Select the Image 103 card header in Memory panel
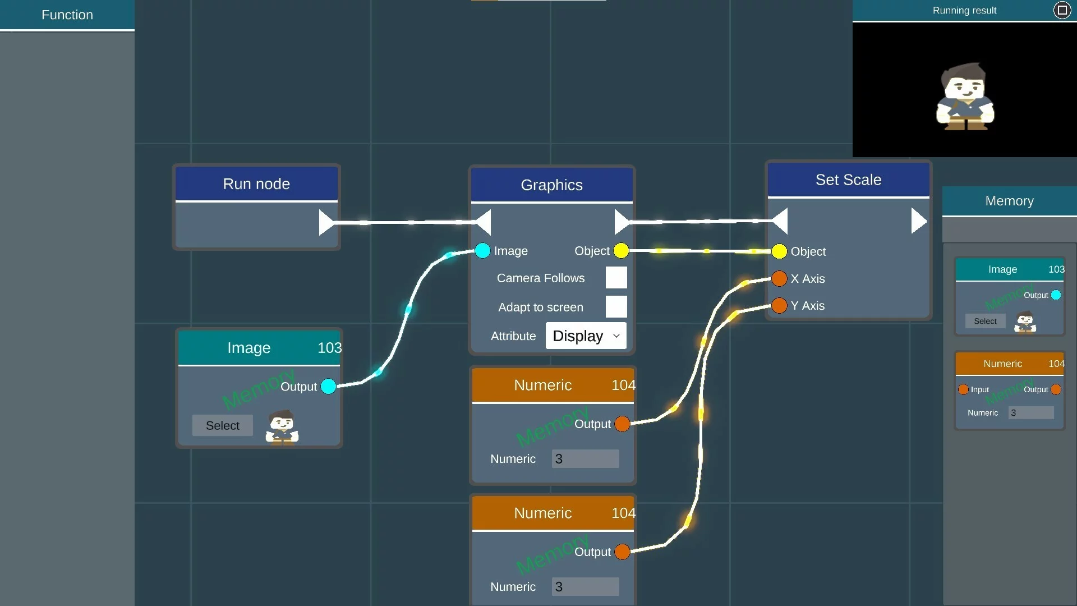 pos(1010,269)
